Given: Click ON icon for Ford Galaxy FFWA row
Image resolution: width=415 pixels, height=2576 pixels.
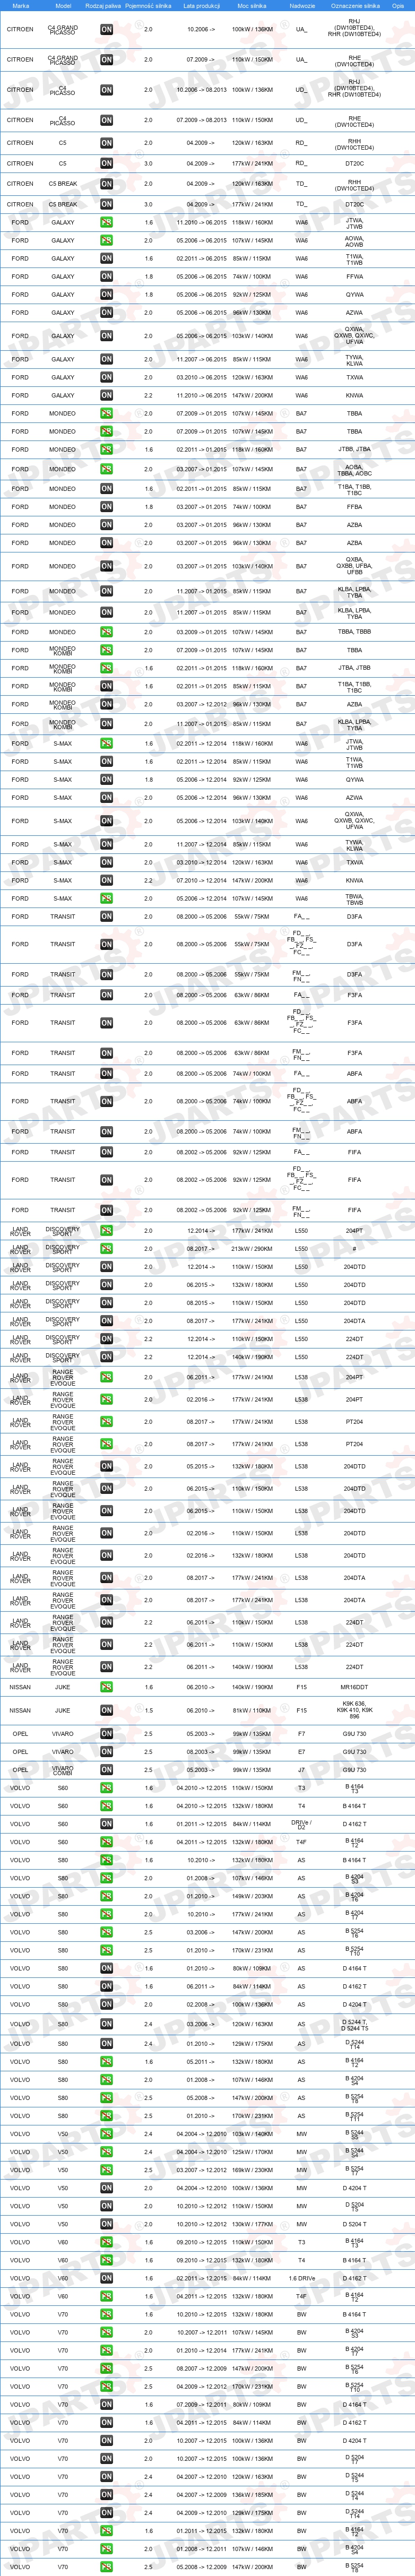Looking at the screenshot, I should pos(106,277).
